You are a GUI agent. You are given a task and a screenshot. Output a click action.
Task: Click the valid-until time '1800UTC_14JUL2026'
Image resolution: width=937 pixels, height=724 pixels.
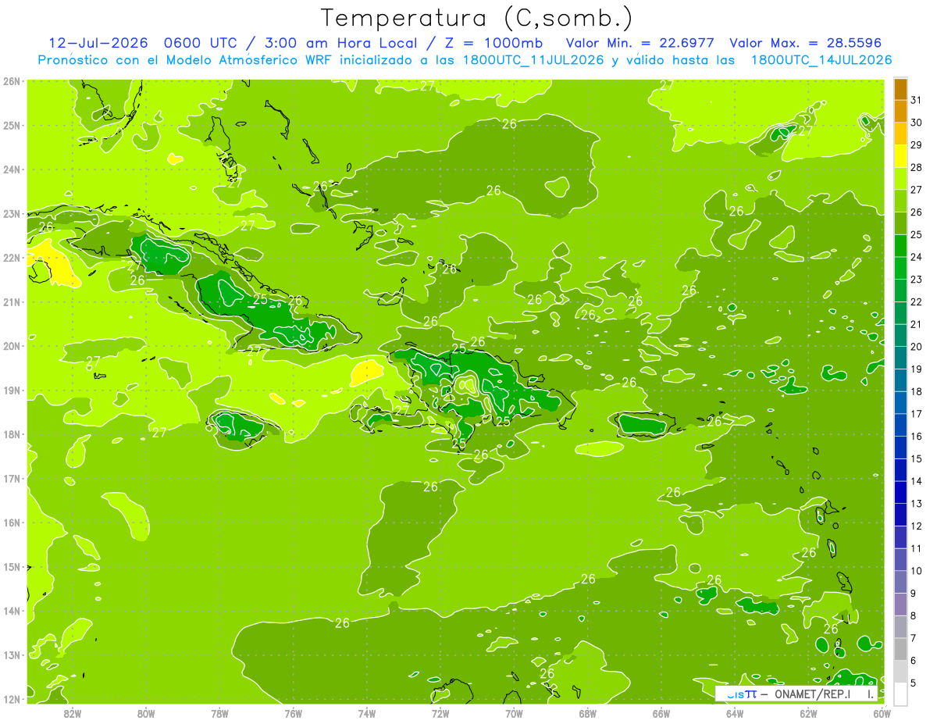[821, 60]
